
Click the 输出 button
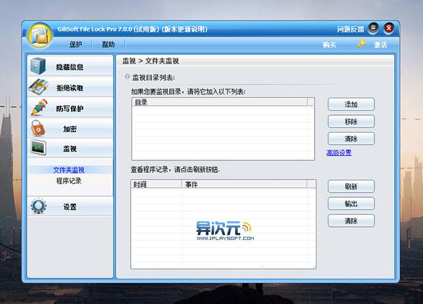point(351,204)
